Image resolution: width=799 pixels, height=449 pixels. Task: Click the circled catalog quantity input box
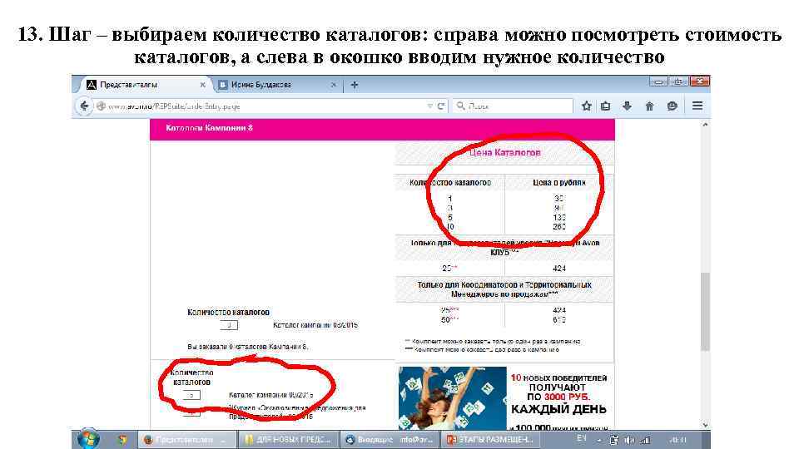tap(191, 395)
